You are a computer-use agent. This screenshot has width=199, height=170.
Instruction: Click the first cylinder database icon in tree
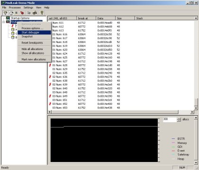(x=13, y=29)
